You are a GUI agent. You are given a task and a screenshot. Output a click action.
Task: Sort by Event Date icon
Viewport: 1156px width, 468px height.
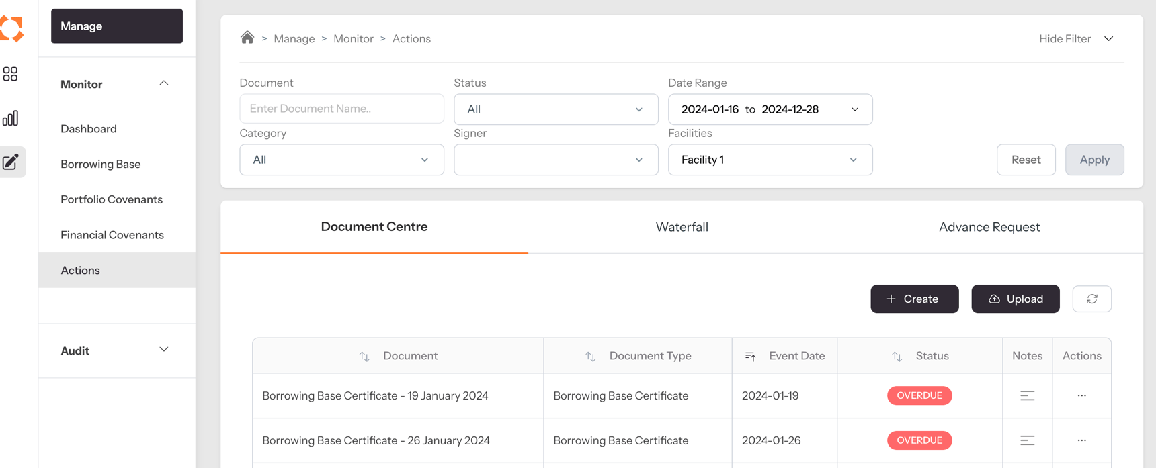pyautogui.click(x=750, y=356)
